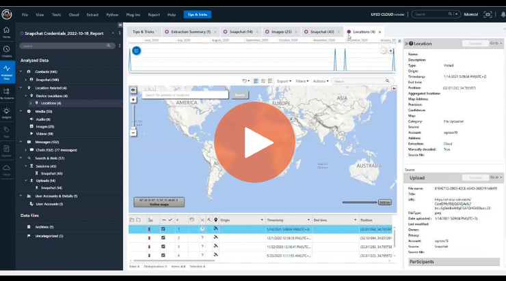Toggle the map visibility eye icon
Viewport: 506px width, 281px height.
pos(133,90)
